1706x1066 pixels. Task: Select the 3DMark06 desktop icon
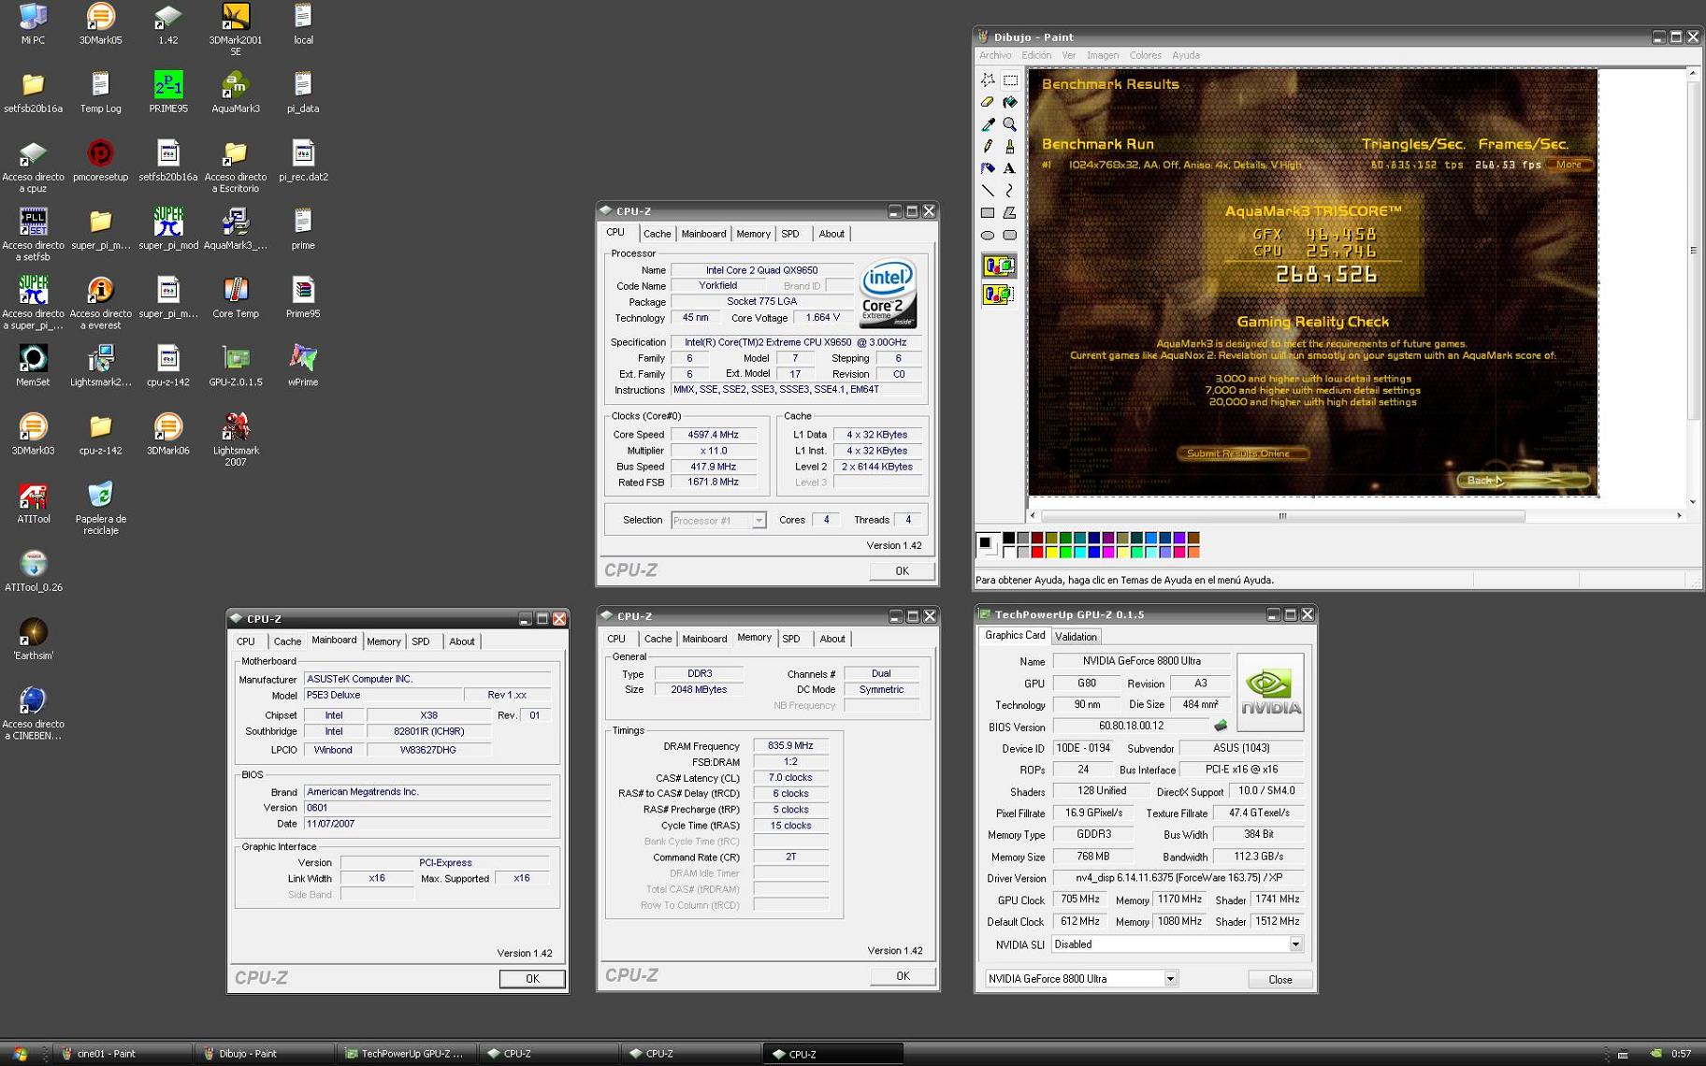point(168,435)
